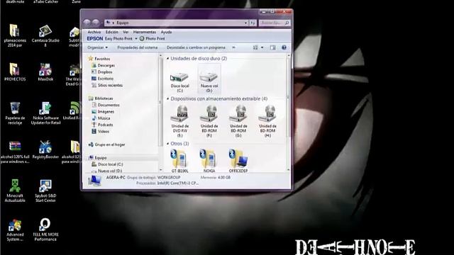Open alcohol 120% full archive icon
The width and height of the screenshot is (454, 255).
[x=15, y=152]
